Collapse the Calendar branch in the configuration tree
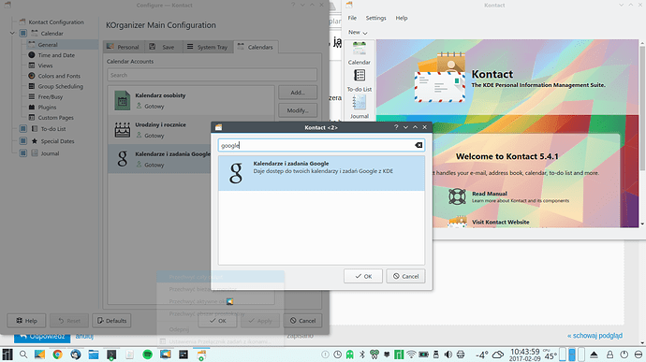646x362 pixels. [12, 34]
